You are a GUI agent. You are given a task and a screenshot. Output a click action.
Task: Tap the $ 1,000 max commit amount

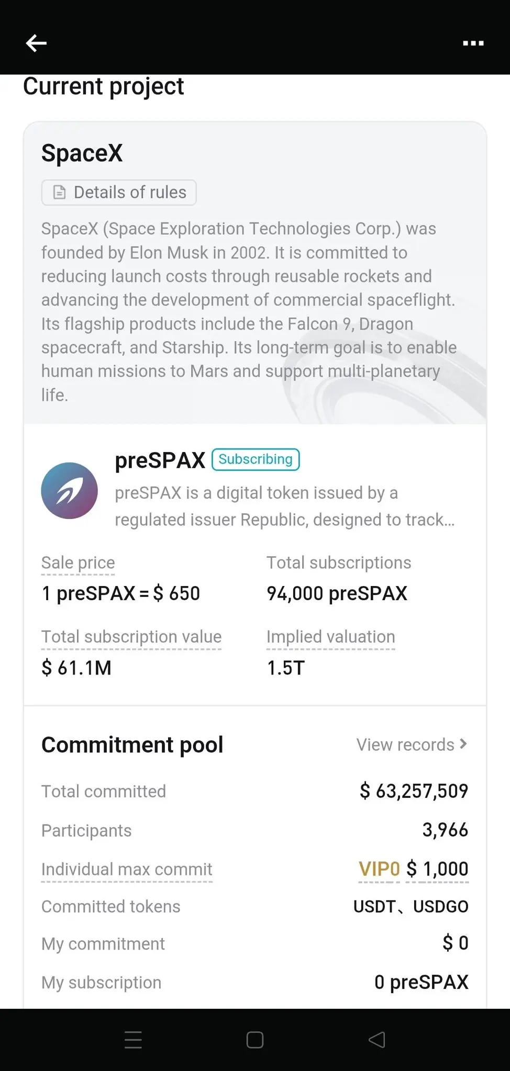coord(437,869)
